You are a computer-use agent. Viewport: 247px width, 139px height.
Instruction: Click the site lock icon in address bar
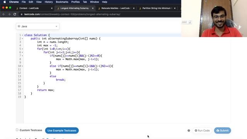[22, 14]
